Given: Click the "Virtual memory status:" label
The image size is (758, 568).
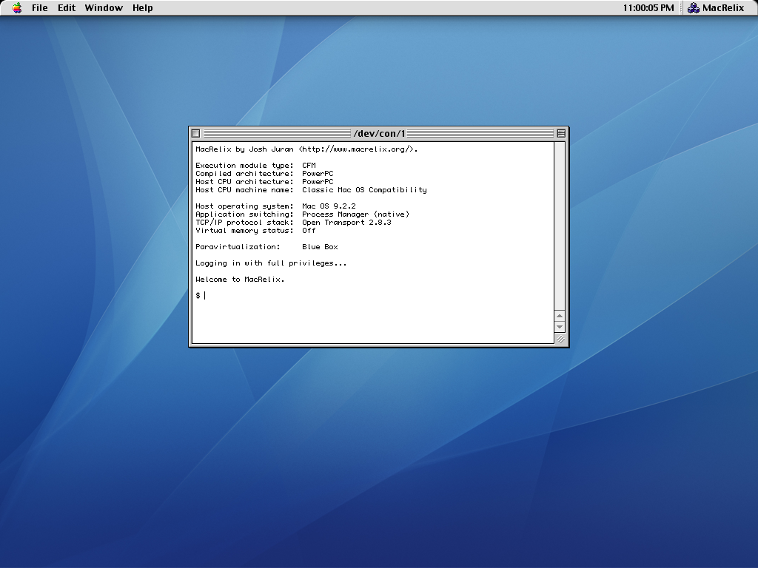Looking at the screenshot, I should [x=244, y=231].
